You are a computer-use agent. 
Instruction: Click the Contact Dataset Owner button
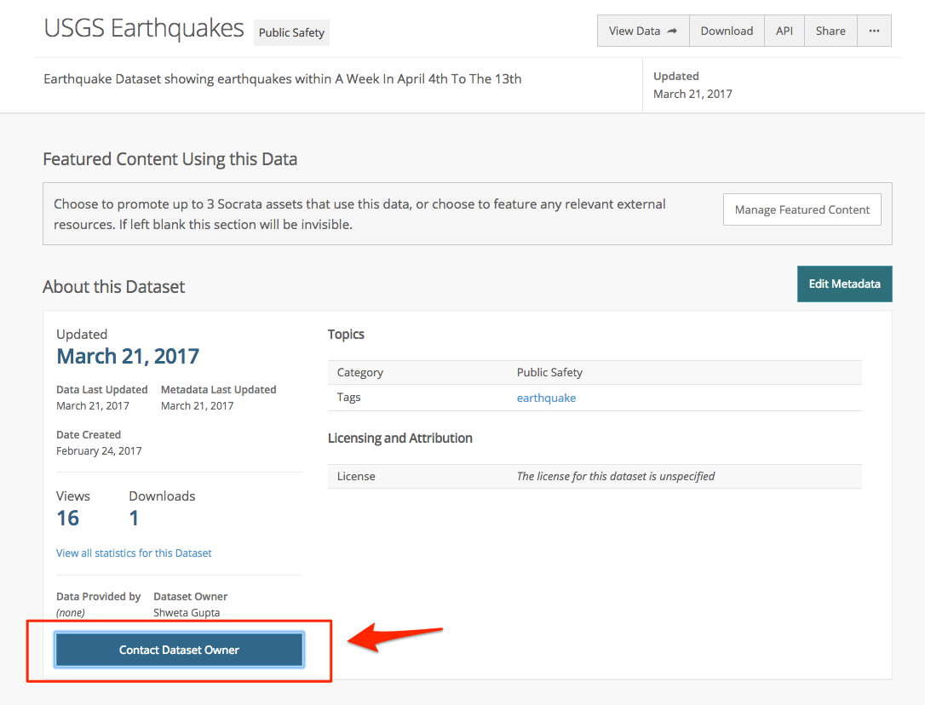pos(180,650)
